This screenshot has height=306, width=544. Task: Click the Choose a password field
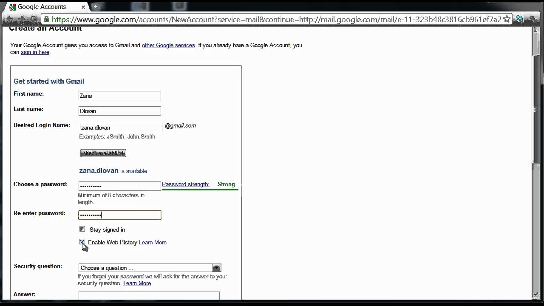point(120,186)
